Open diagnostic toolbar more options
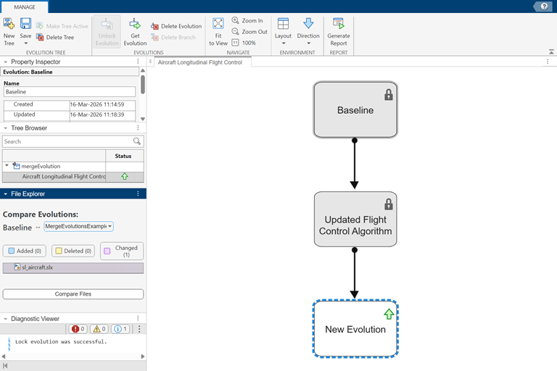The width and height of the screenshot is (557, 371). [139, 329]
